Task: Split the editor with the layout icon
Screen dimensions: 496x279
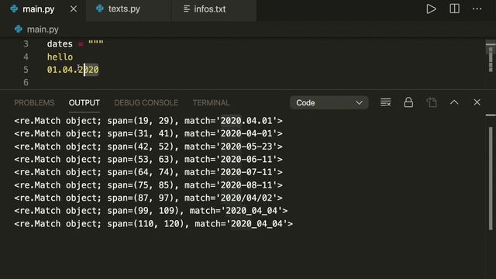Action: click(x=454, y=9)
